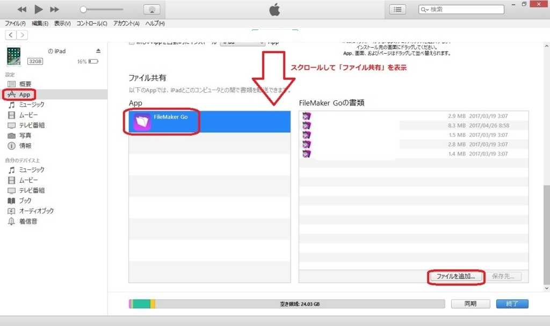550x326 pixels.
Task: Open the list view button near search
Action: click(x=397, y=10)
